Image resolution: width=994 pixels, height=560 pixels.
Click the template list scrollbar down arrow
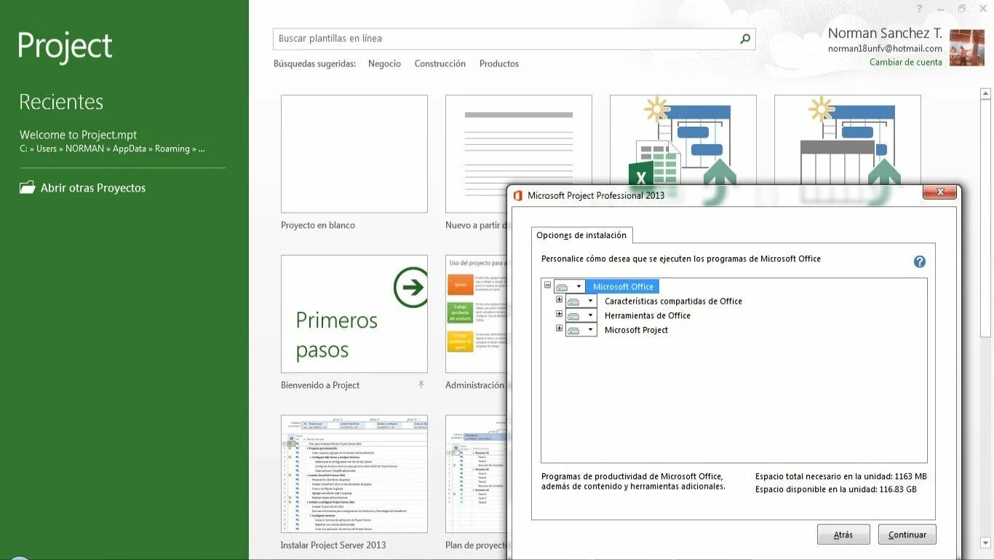(985, 543)
